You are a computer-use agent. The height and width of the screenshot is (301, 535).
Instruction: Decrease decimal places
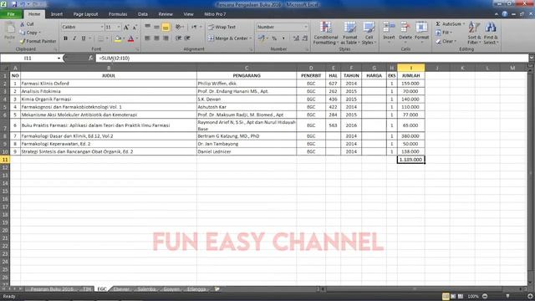coord(305,38)
